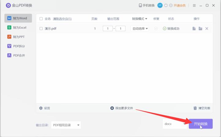Click the 页数 column header

click(95, 19)
